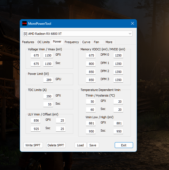This screenshot has width=169, height=170.
Task: Click the Exit button
Action: pyautogui.click(x=124, y=145)
